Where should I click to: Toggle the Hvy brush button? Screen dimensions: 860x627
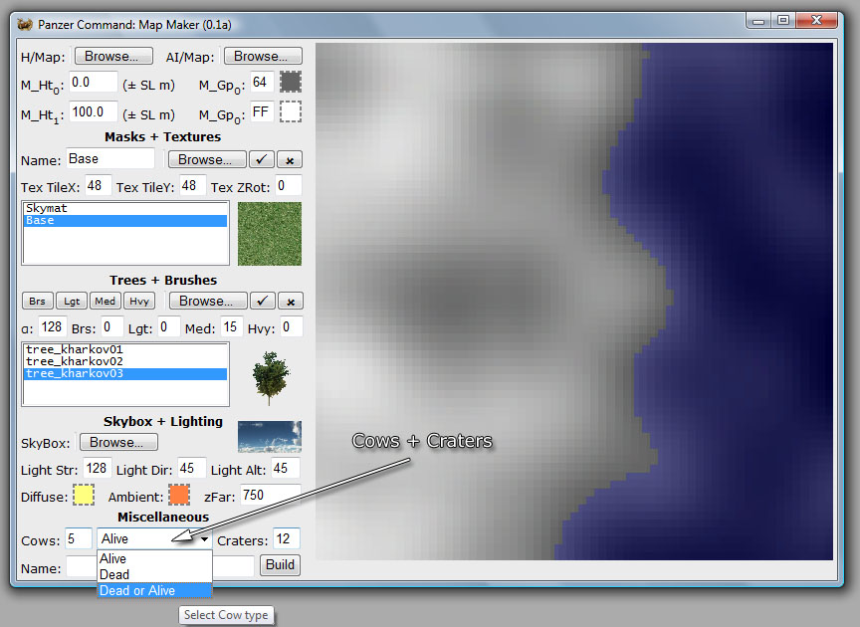click(139, 302)
